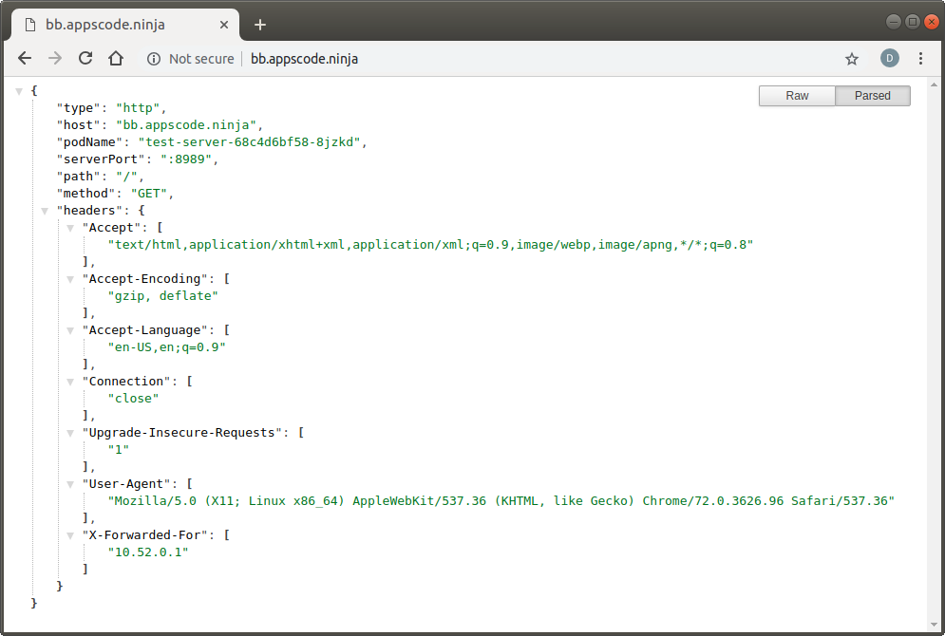Collapse the "Connection" array
The width and height of the screenshot is (945, 636).
coord(71,382)
